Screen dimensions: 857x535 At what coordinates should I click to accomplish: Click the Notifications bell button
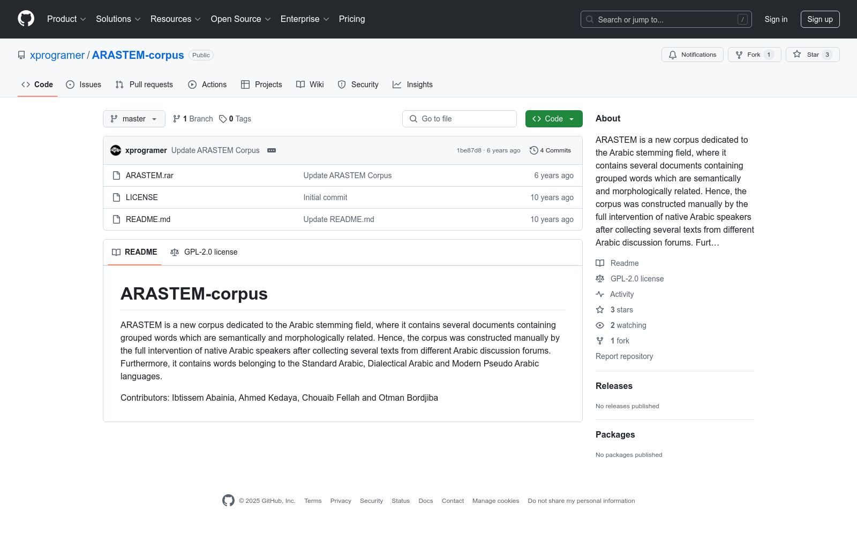[693, 55]
